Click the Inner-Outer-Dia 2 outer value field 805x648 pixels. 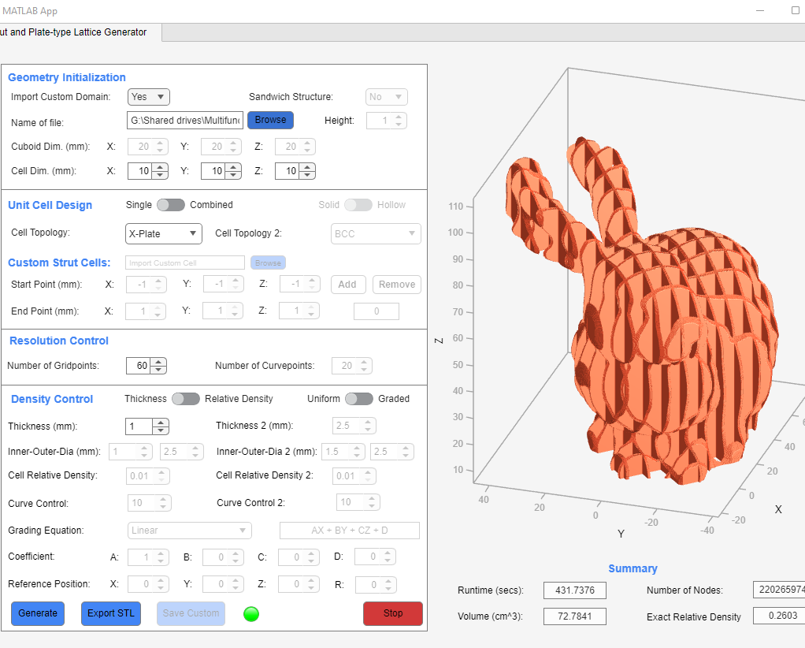coord(392,452)
